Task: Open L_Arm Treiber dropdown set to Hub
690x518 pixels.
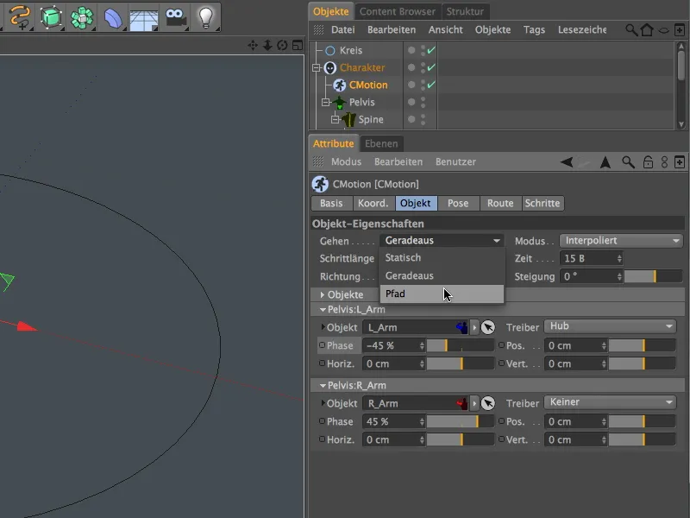Action: pos(610,326)
